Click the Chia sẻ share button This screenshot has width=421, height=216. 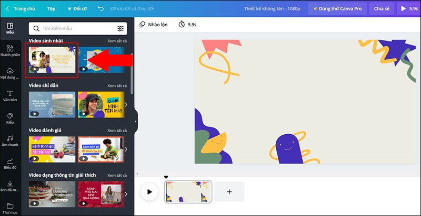coord(382,8)
